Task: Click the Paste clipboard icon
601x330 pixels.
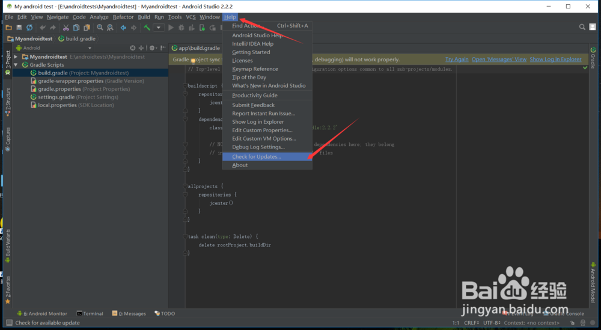Action: (x=87, y=28)
